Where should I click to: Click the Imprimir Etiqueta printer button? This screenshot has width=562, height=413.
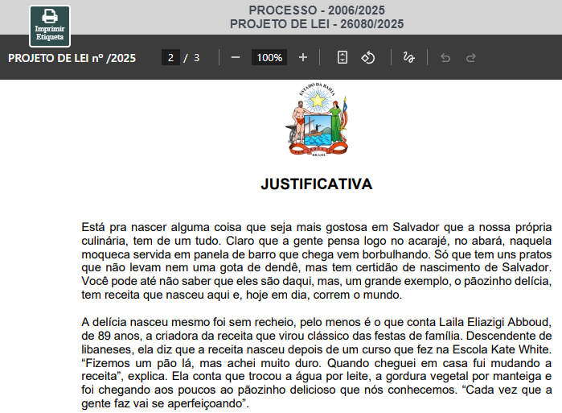pyautogui.click(x=50, y=25)
